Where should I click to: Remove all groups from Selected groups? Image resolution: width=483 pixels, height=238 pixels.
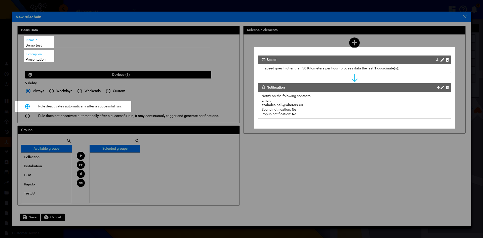click(80, 183)
